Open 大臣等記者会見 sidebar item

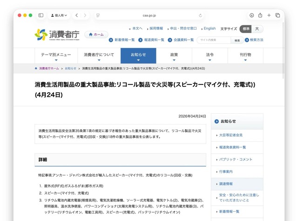pos(237,135)
